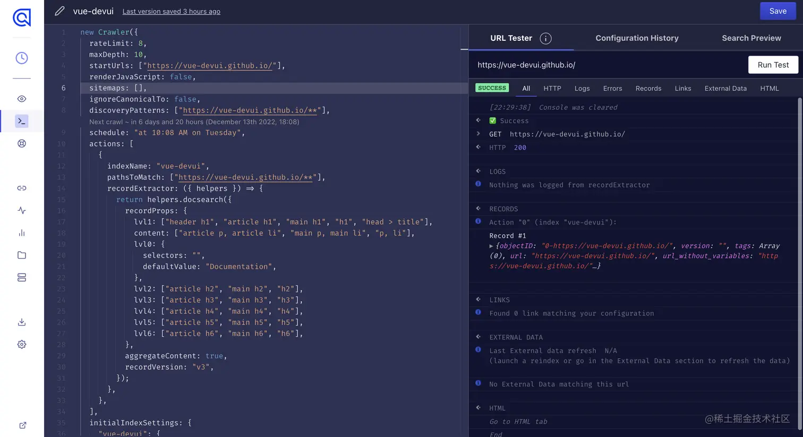Select the Records filter tab
This screenshot has height=437, width=803.
[x=648, y=89]
